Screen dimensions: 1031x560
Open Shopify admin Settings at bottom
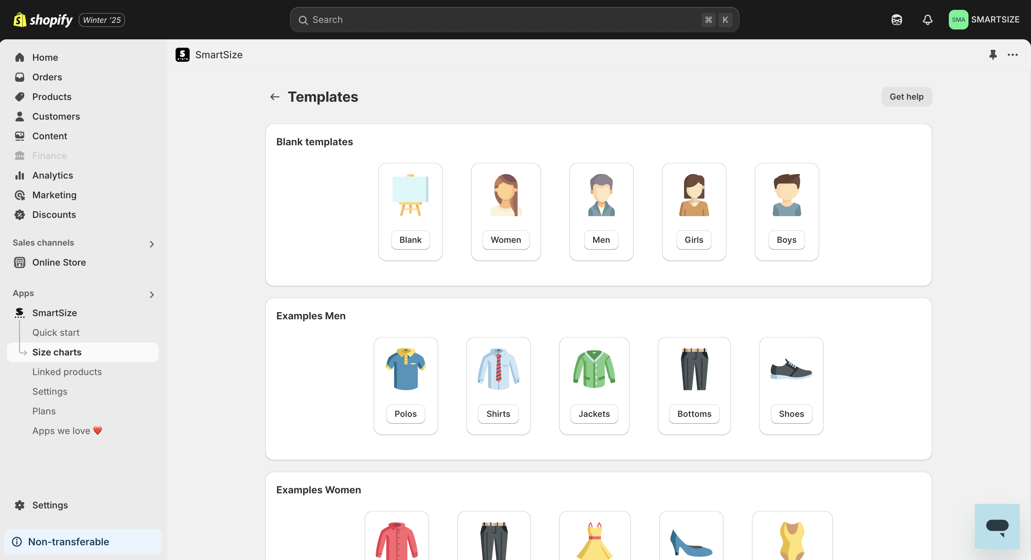(83, 505)
